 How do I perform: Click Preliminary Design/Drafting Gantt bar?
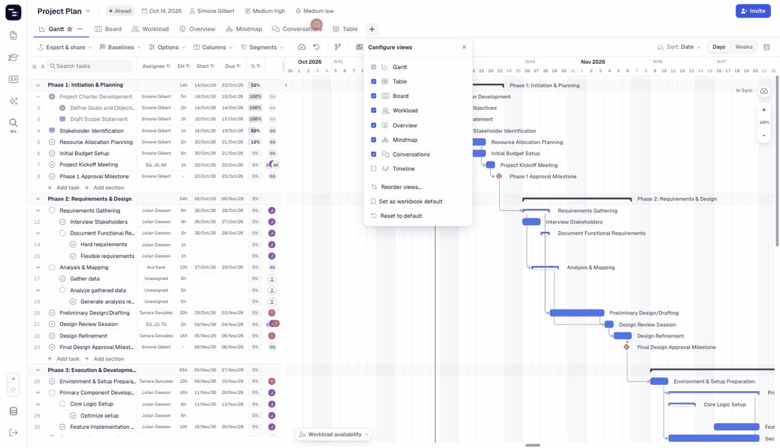click(x=576, y=313)
